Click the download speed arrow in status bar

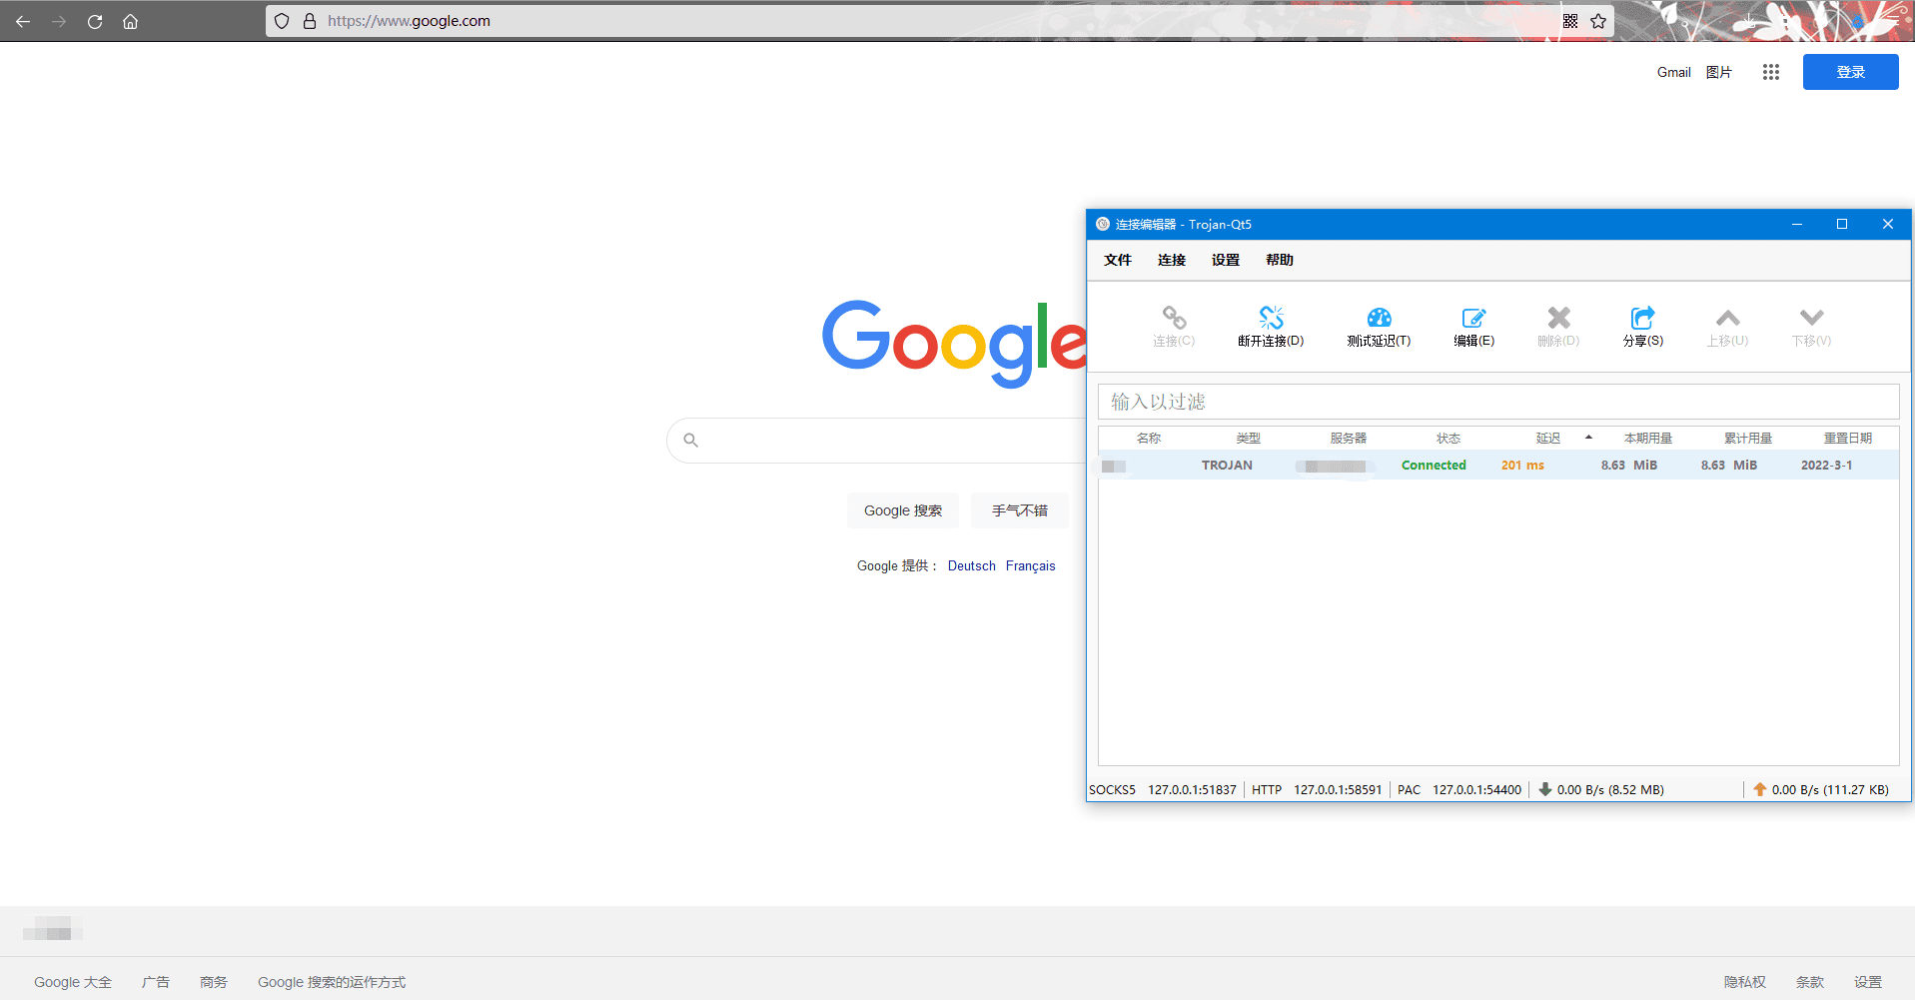pyautogui.click(x=1545, y=789)
